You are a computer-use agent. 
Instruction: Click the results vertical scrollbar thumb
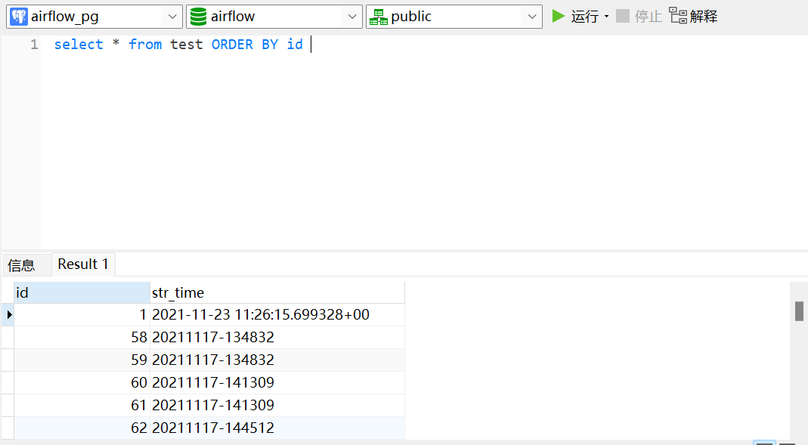click(799, 311)
